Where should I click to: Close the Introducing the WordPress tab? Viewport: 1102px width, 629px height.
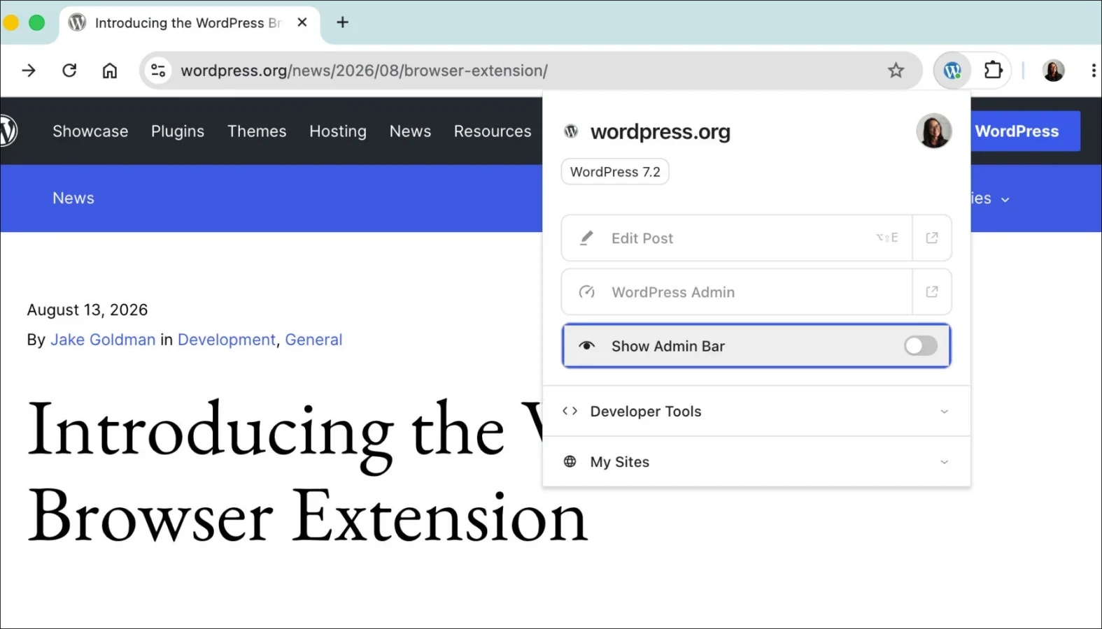pyautogui.click(x=302, y=22)
